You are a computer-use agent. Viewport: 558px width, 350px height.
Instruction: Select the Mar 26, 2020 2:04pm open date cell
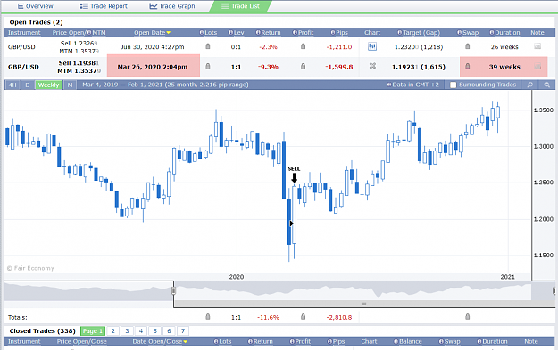tap(154, 67)
